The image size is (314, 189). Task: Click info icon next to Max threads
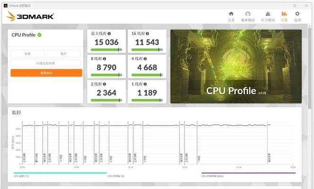coord(109,34)
